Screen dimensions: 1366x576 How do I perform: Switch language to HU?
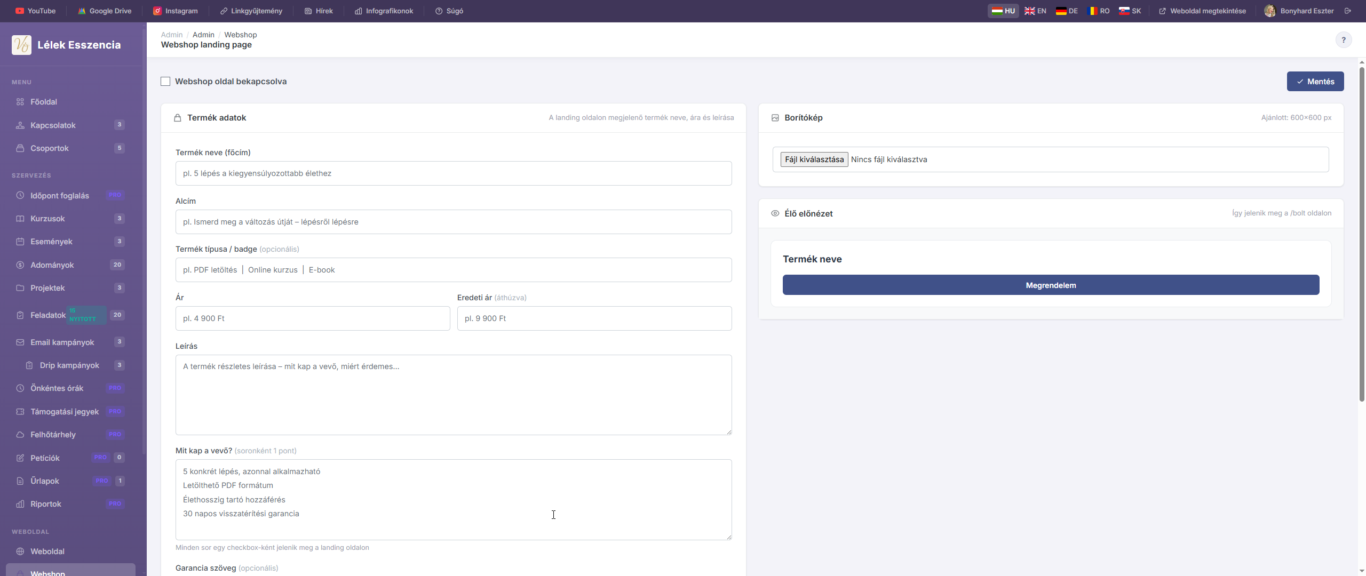[1003, 11]
